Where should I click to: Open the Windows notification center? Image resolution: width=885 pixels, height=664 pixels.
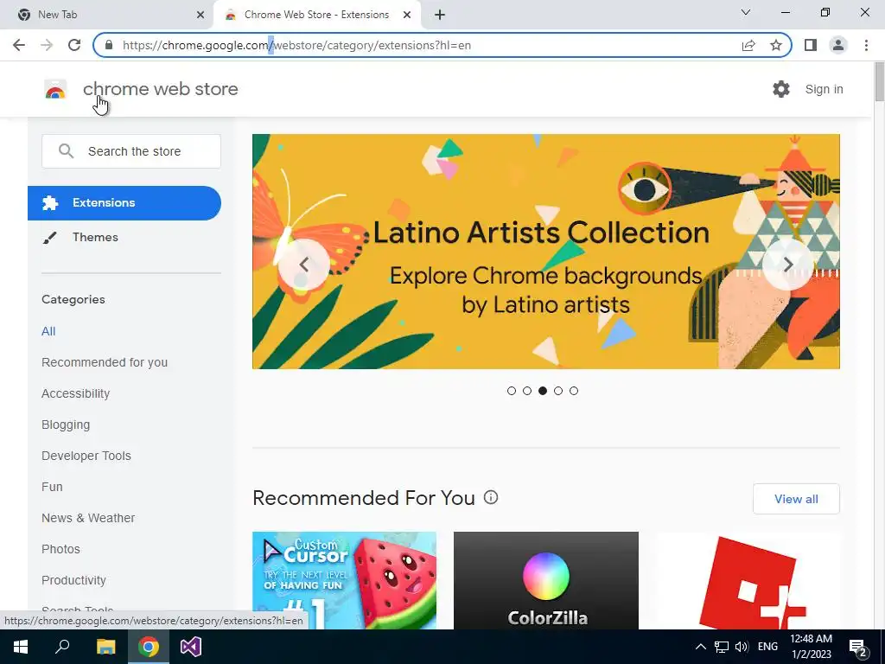(x=858, y=648)
